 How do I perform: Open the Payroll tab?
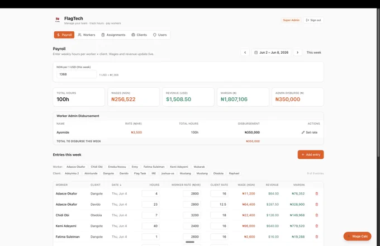tap(64, 35)
